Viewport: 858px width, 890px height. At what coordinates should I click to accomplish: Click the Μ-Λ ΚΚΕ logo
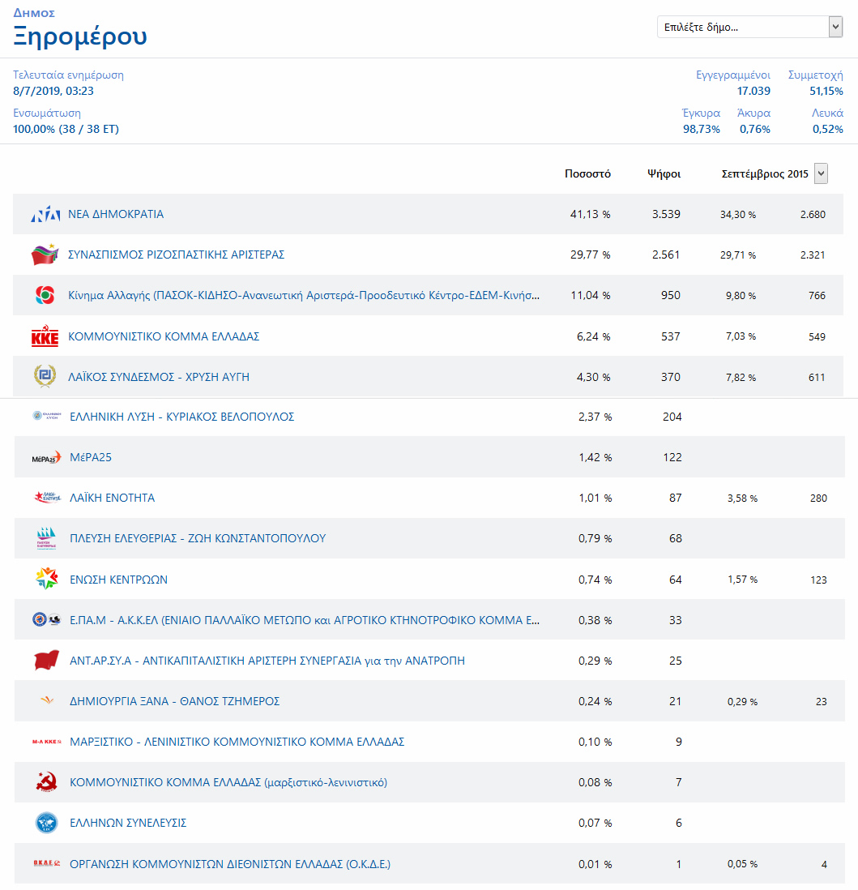coord(46,742)
